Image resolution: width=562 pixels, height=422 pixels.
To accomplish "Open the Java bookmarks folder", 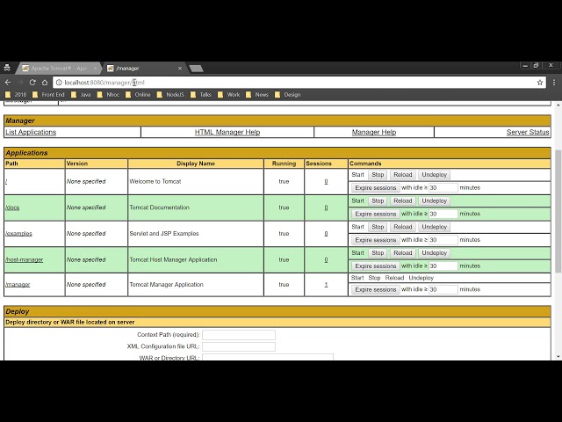I will 81,95.
